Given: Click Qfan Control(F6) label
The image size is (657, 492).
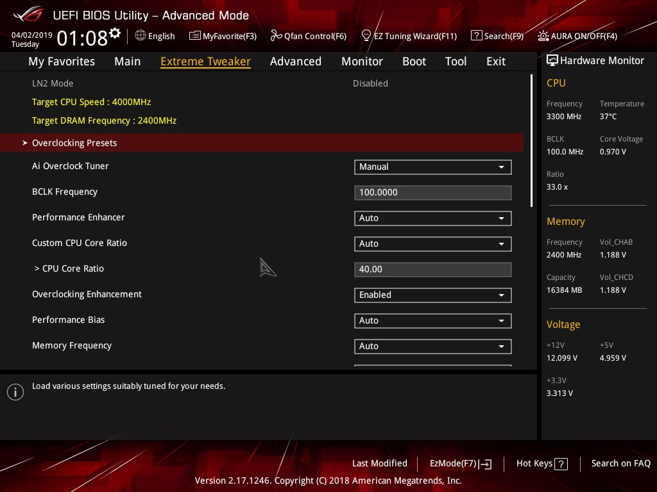Looking at the screenshot, I should pos(315,36).
